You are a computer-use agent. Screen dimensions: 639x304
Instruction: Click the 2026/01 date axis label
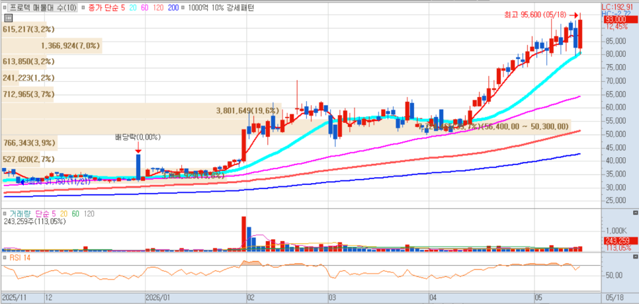pyautogui.click(x=158, y=297)
